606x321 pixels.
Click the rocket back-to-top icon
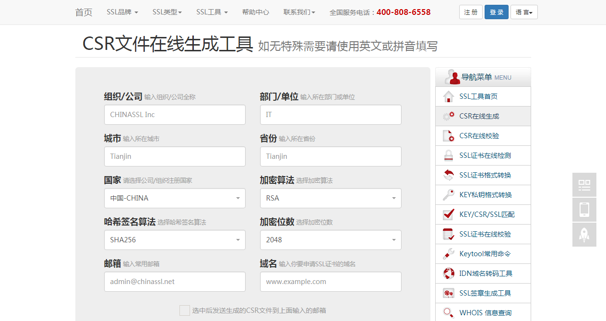pyautogui.click(x=584, y=235)
